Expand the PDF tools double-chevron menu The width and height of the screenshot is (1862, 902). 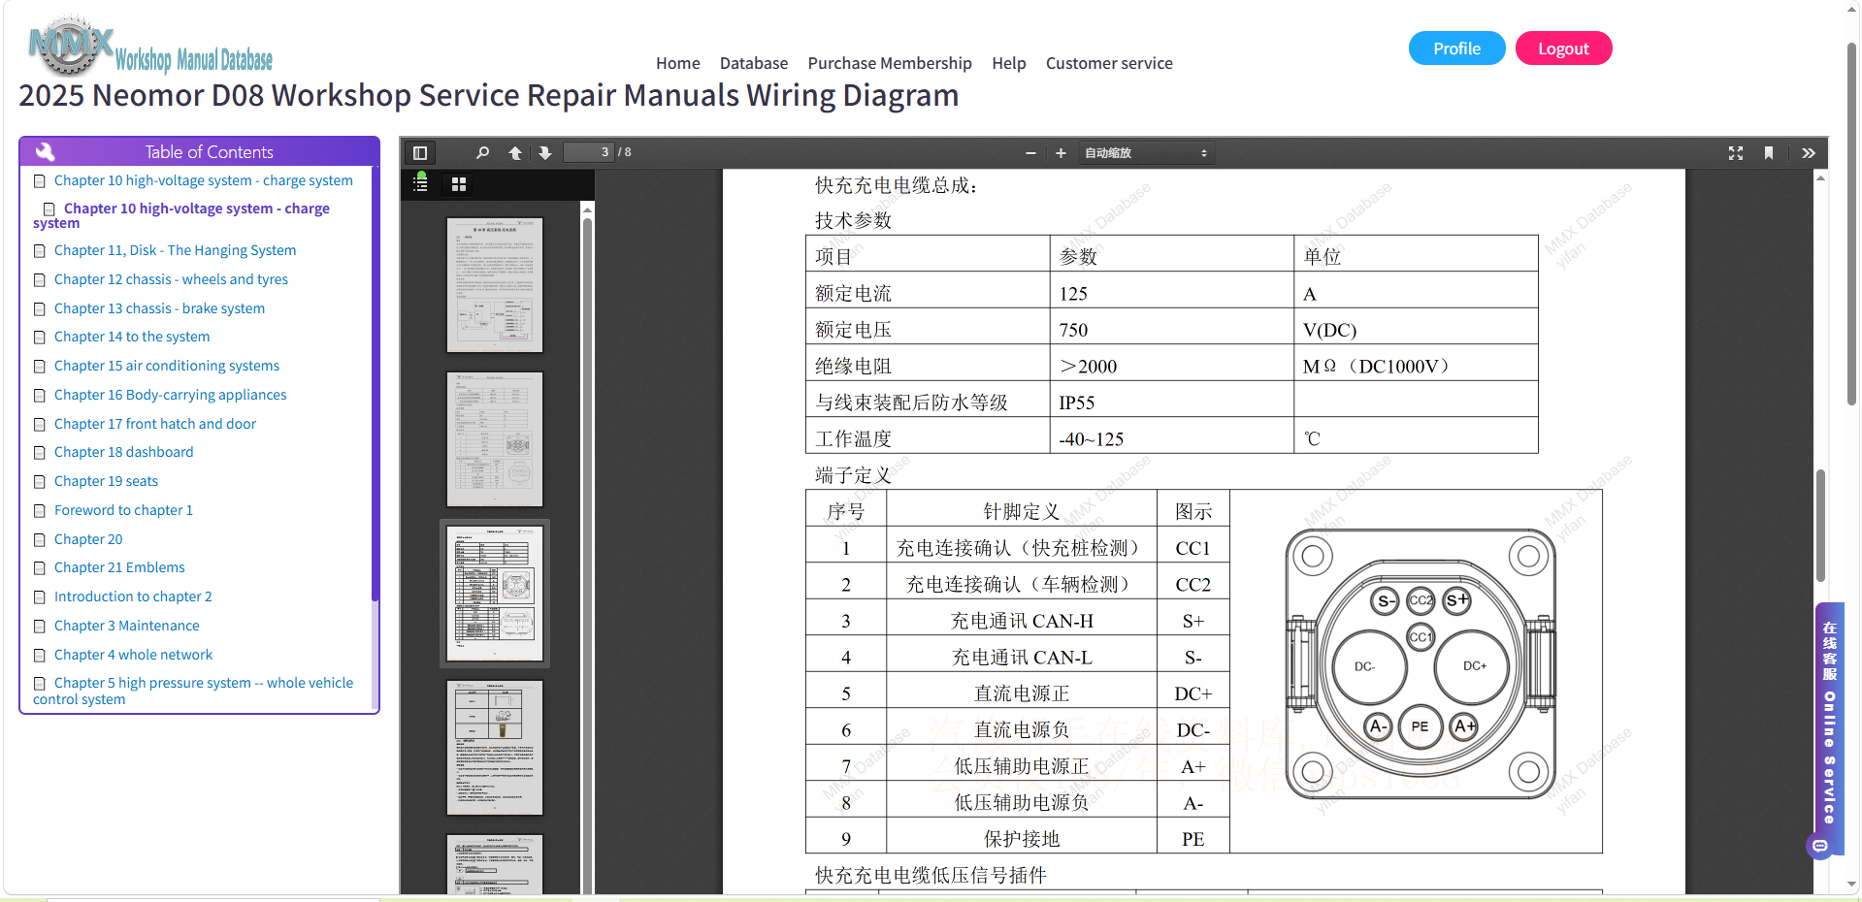click(x=1808, y=153)
